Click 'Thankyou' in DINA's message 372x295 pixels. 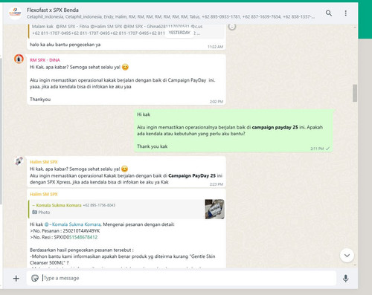point(40,100)
